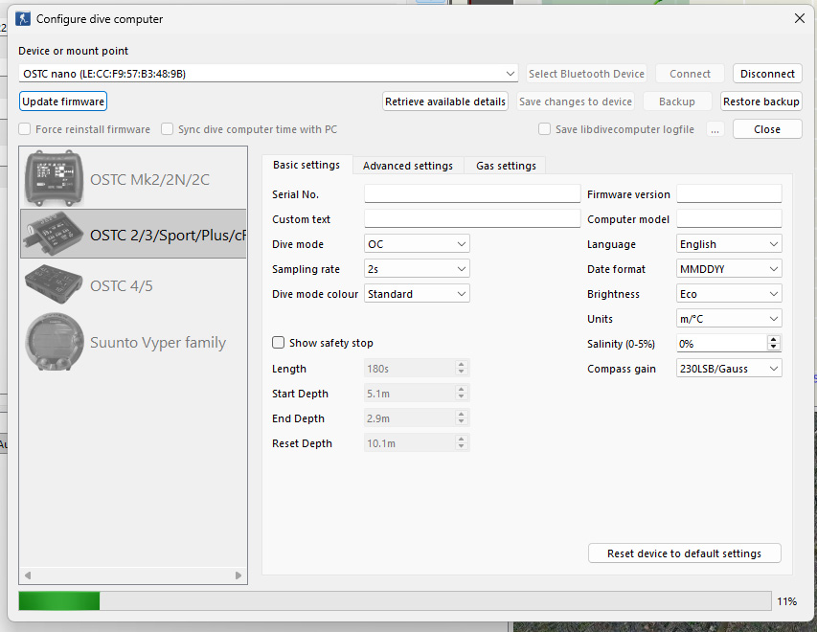Click the Salinity 0% value field

point(721,344)
